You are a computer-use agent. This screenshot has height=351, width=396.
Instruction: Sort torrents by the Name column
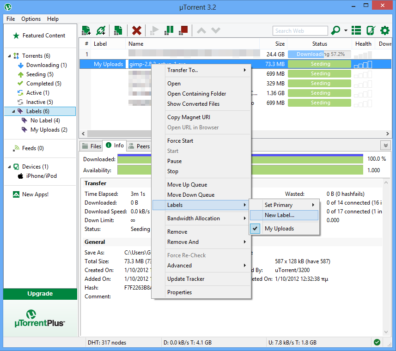pos(192,44)
